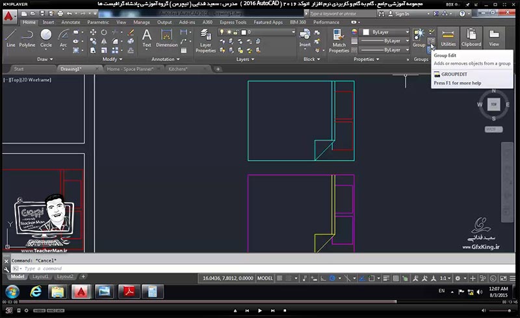Viewport: 520px width, 318px height.
Task: Click the keyword search box
Action: pyautogui.click(x=343, y=14)
